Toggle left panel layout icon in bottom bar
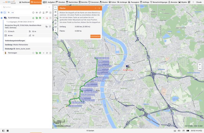 (x=4, y=131)
